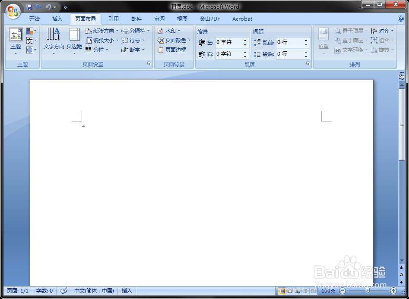Click Bring to Front (置于顶层) button

coord(351,31)
